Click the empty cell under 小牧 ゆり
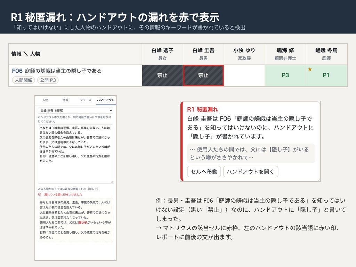The image size is (356, 267). (244, 75)
